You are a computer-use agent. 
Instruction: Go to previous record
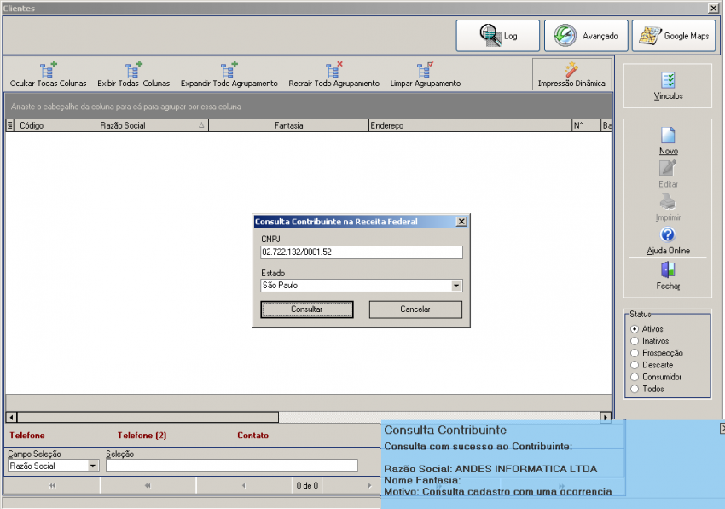pyautogui.click(x=244, y=485)
